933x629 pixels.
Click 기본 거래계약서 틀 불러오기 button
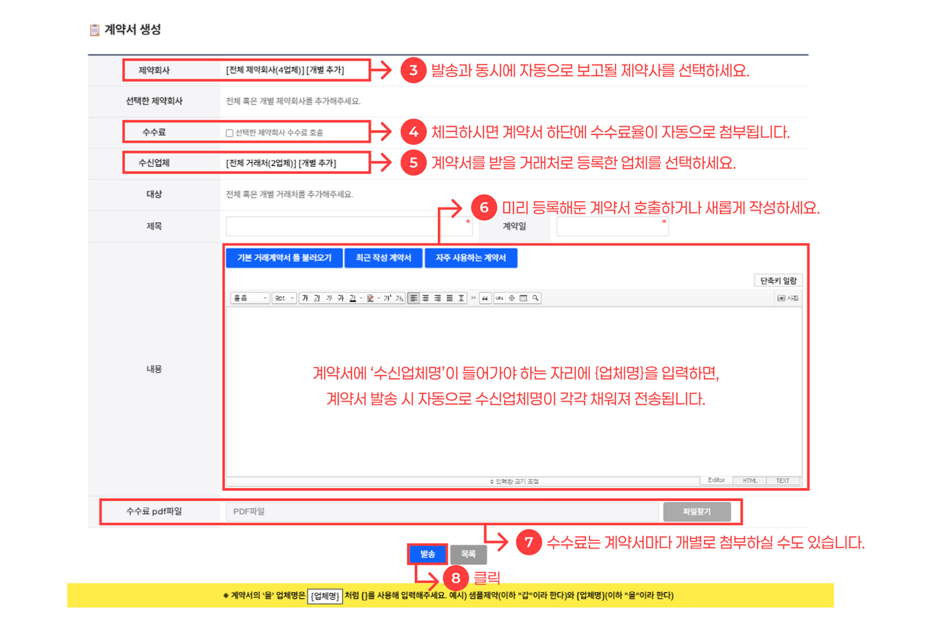click(284, 258)
